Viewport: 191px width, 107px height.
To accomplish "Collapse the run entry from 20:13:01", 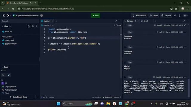I will [125, 47].
